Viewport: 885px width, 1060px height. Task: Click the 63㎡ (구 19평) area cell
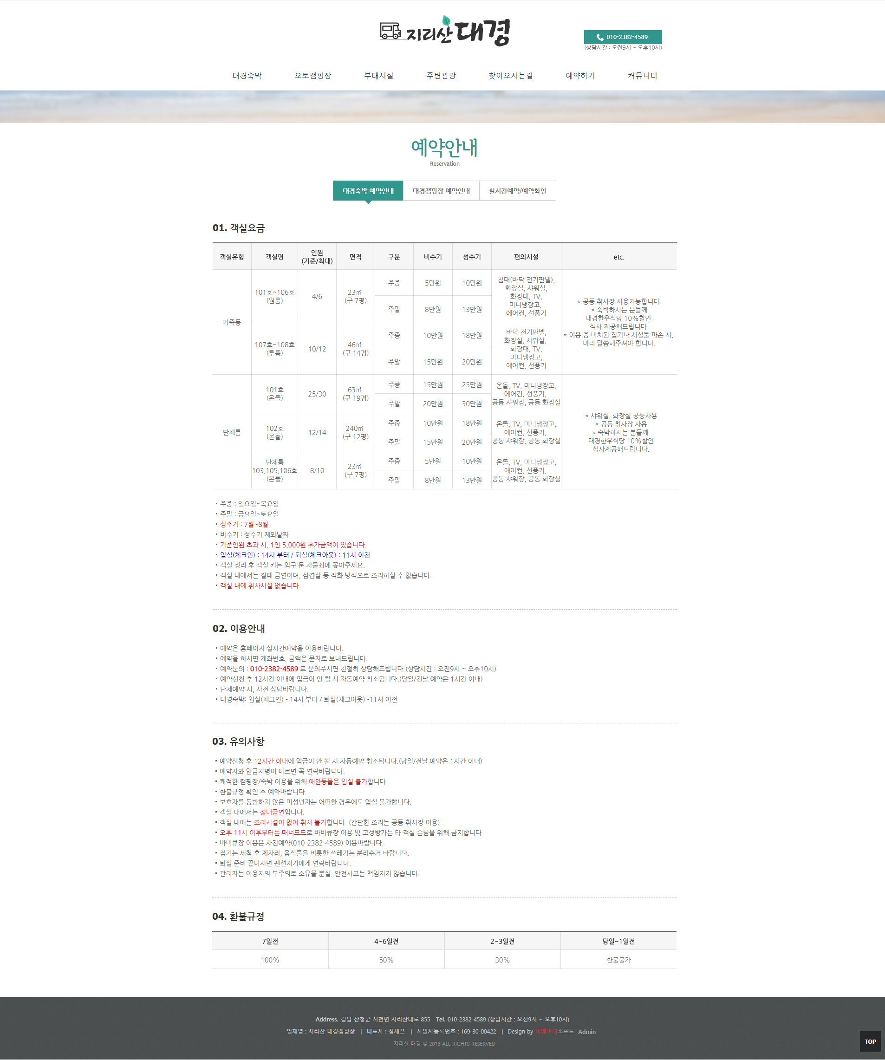355,394
